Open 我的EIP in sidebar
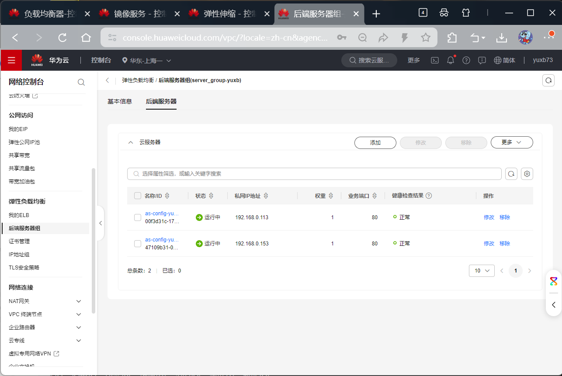 click(18, 129)
